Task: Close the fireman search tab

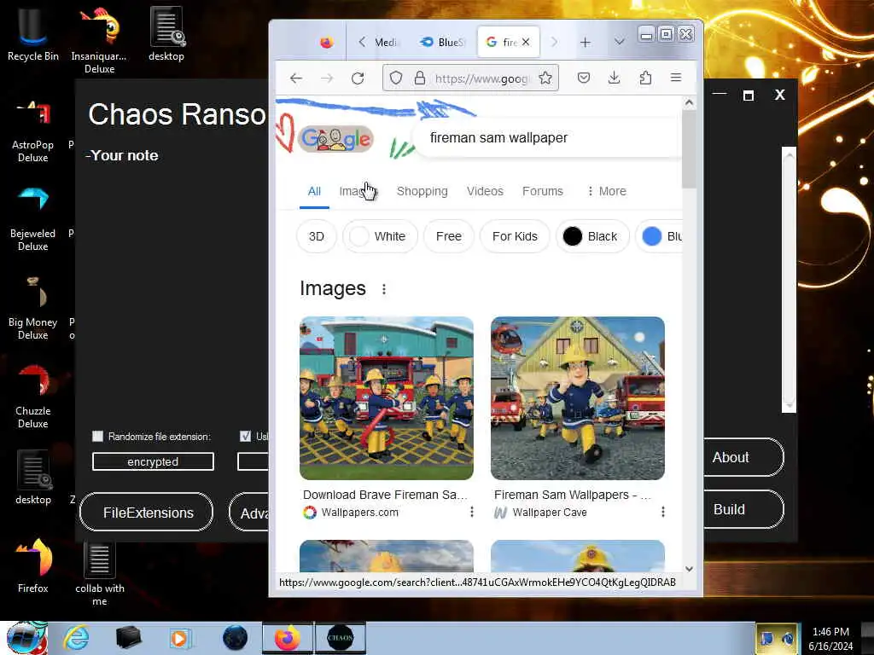Action: tap(526, 43)
